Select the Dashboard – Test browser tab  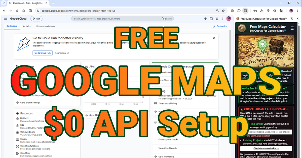(28, 3)
